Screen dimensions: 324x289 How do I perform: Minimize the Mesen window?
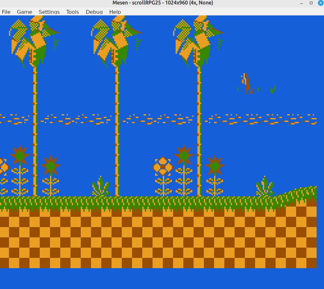click(302, 3)
